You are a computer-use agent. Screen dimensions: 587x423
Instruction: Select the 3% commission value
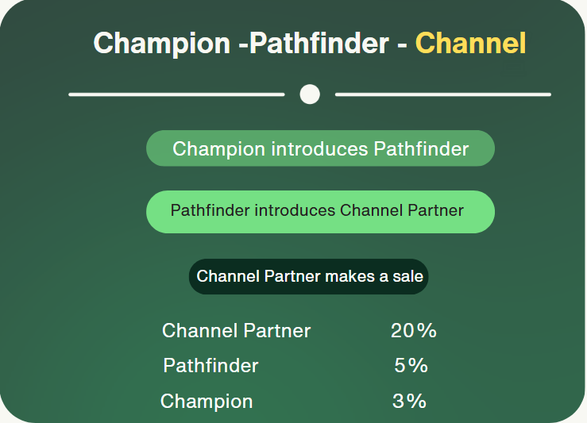409,402
